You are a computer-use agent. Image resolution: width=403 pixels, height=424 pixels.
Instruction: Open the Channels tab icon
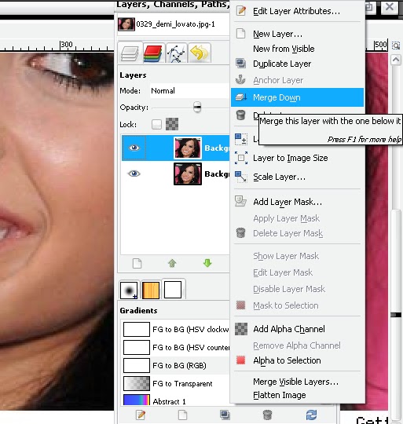pos(153,53)
